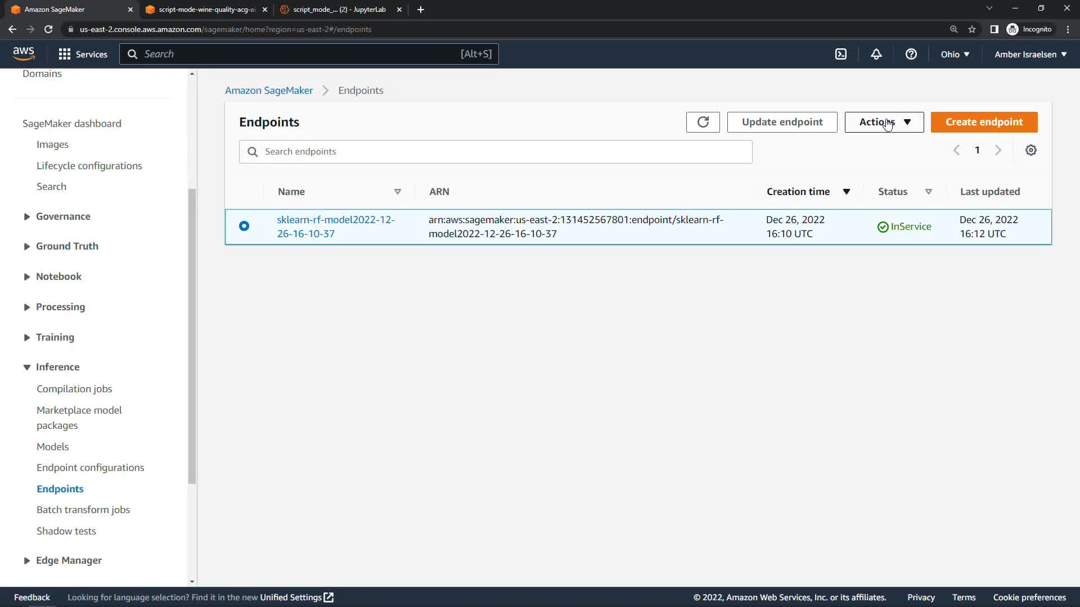The height and width of the screenshot is (607, 1080).
Task: Open Endpoint configurations in sidebar
Action: click(90, 468)
